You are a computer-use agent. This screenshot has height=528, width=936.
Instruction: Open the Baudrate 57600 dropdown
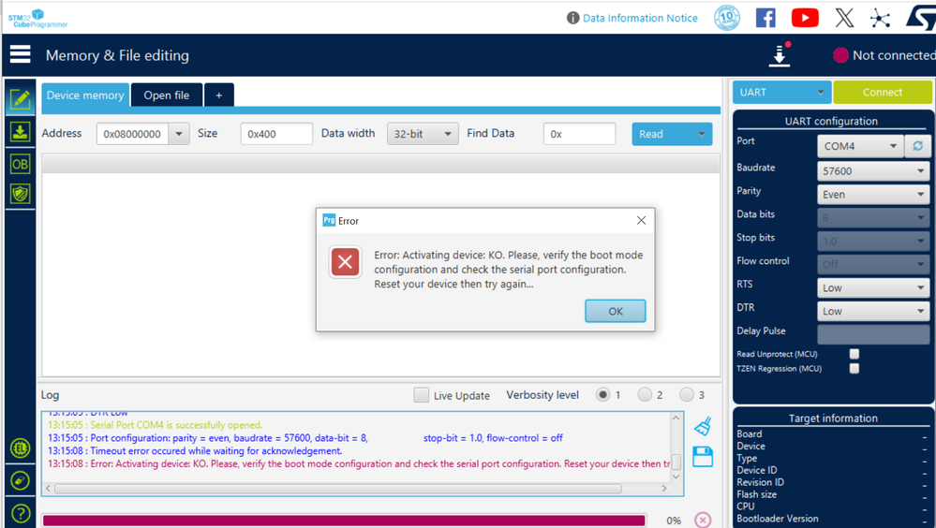click(873, 171)
